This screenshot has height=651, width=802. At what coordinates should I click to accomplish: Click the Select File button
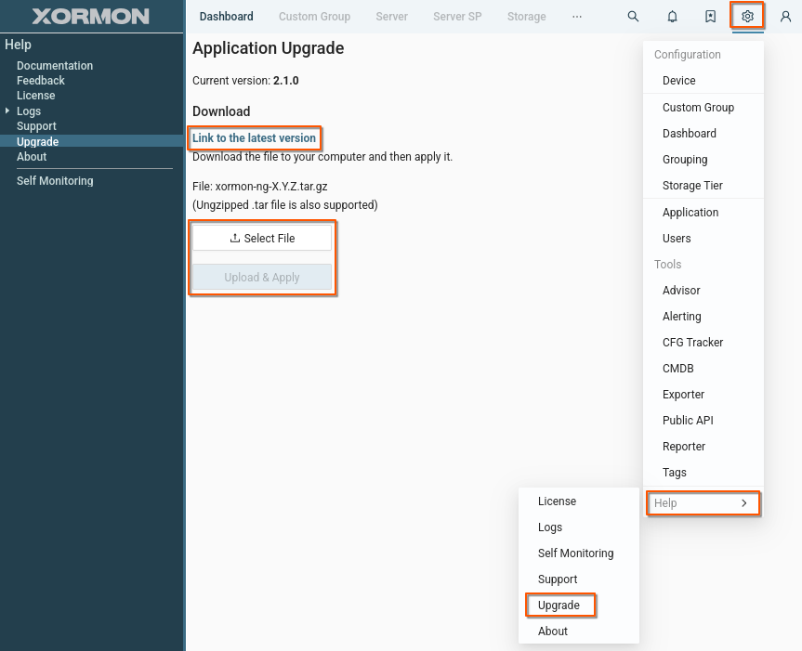point(262,239)
